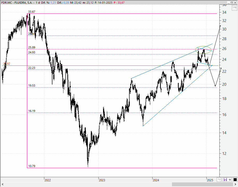The width and height of the screenshot is (238, 187).
Task: Minimize the FDR.MC chart window
Action: point(228,3)
